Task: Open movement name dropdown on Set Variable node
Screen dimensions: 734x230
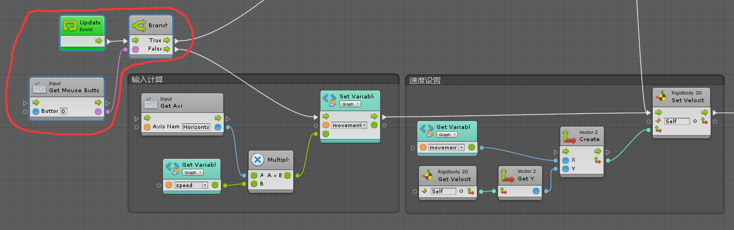Action: tap(349, 126)
